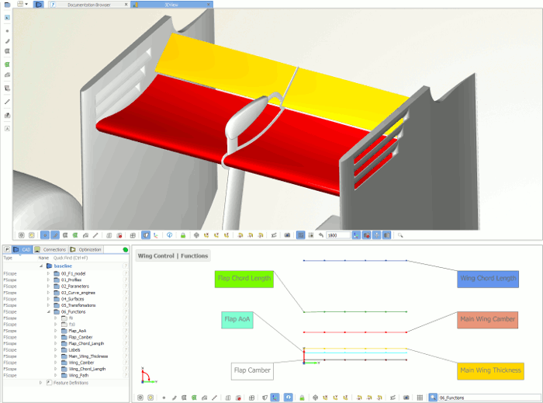This screenshot has height=403, width=543.
Task: Click the green status indicator in tree panel
Action: coord(126,249)
